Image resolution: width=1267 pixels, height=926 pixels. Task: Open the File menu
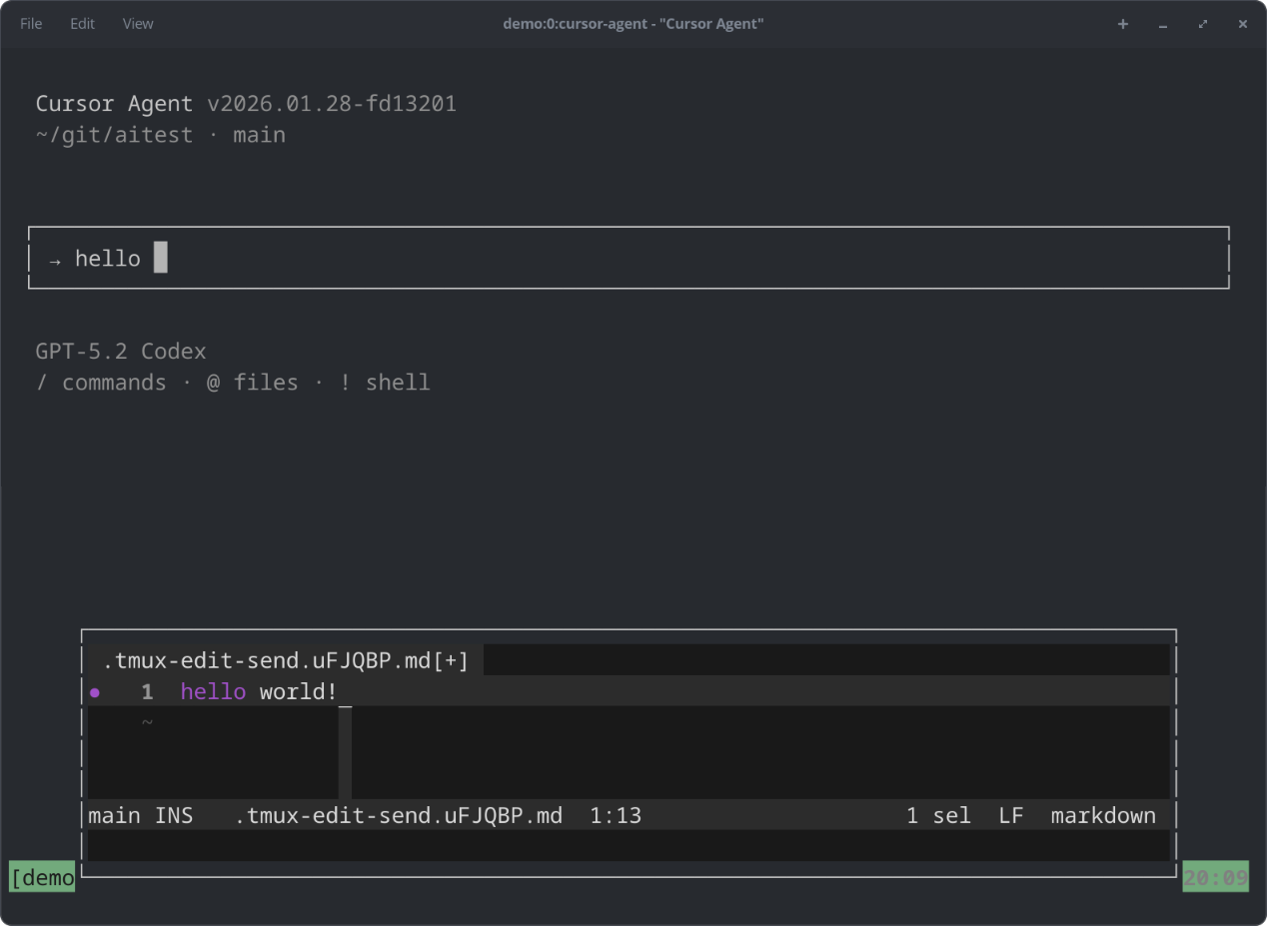[x=31, y=23]
